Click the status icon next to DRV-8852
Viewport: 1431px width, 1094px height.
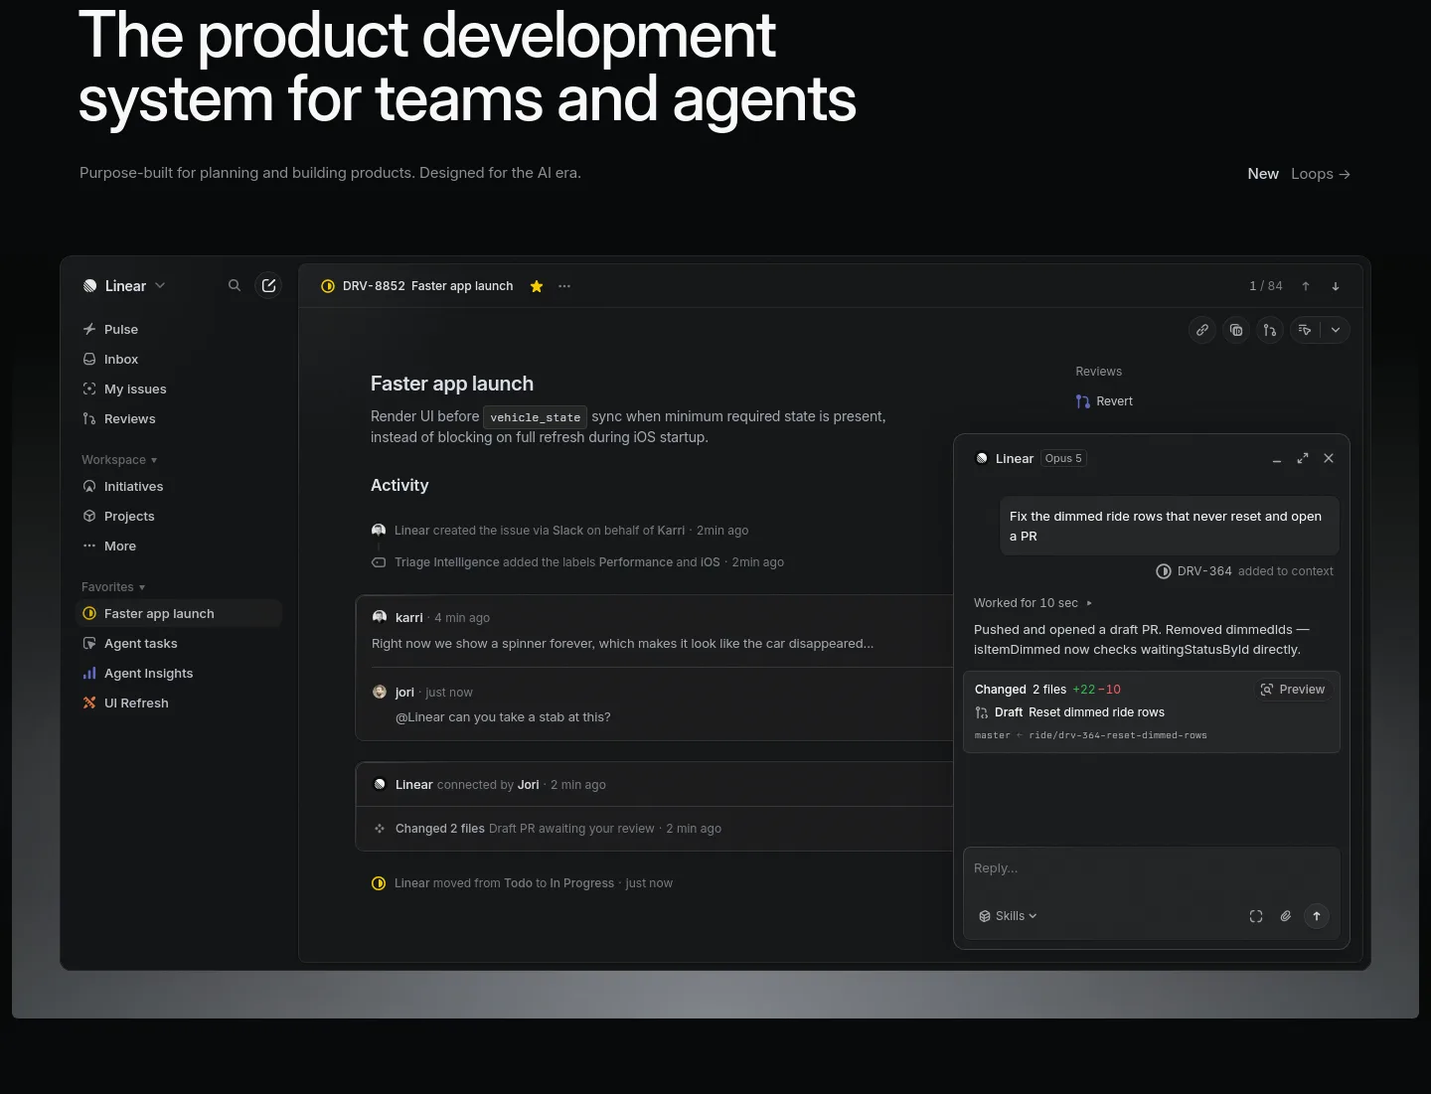[x=328, y=286]
